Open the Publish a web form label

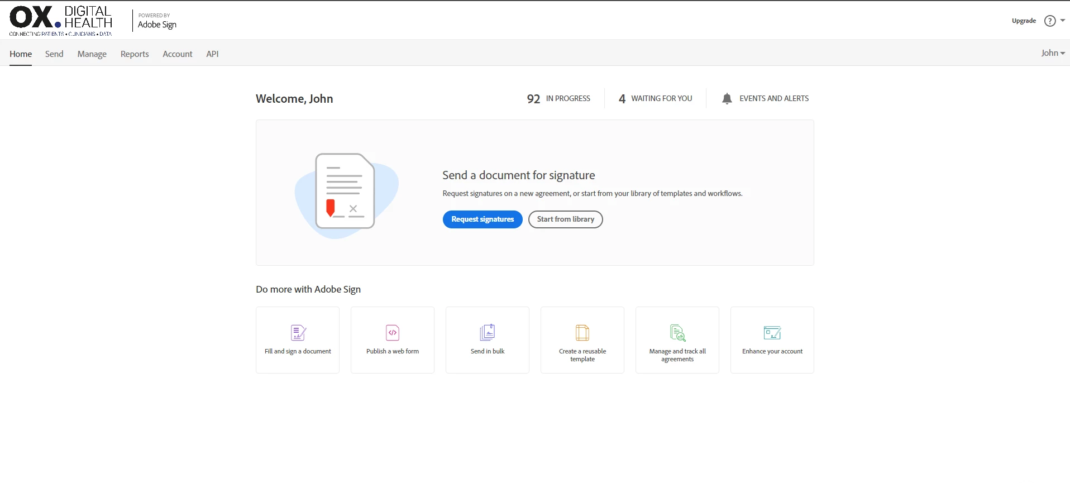(x=393, y=351)
